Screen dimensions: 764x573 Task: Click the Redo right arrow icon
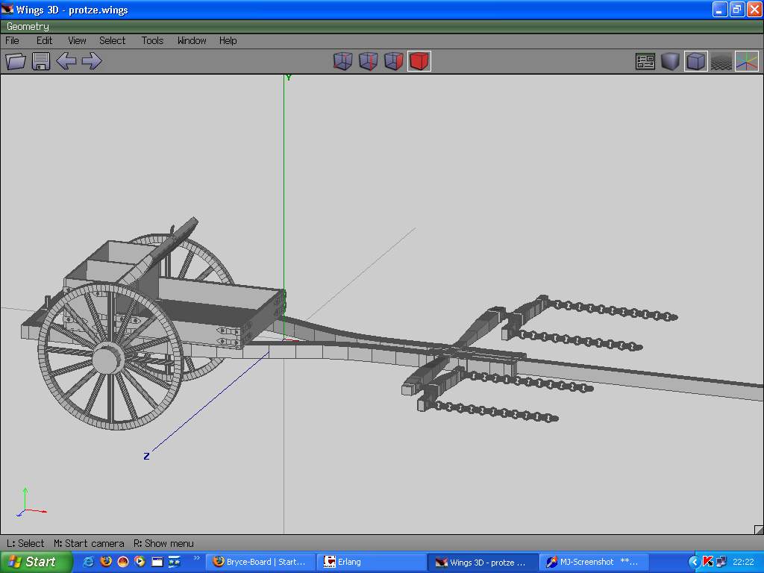[92, 61]
